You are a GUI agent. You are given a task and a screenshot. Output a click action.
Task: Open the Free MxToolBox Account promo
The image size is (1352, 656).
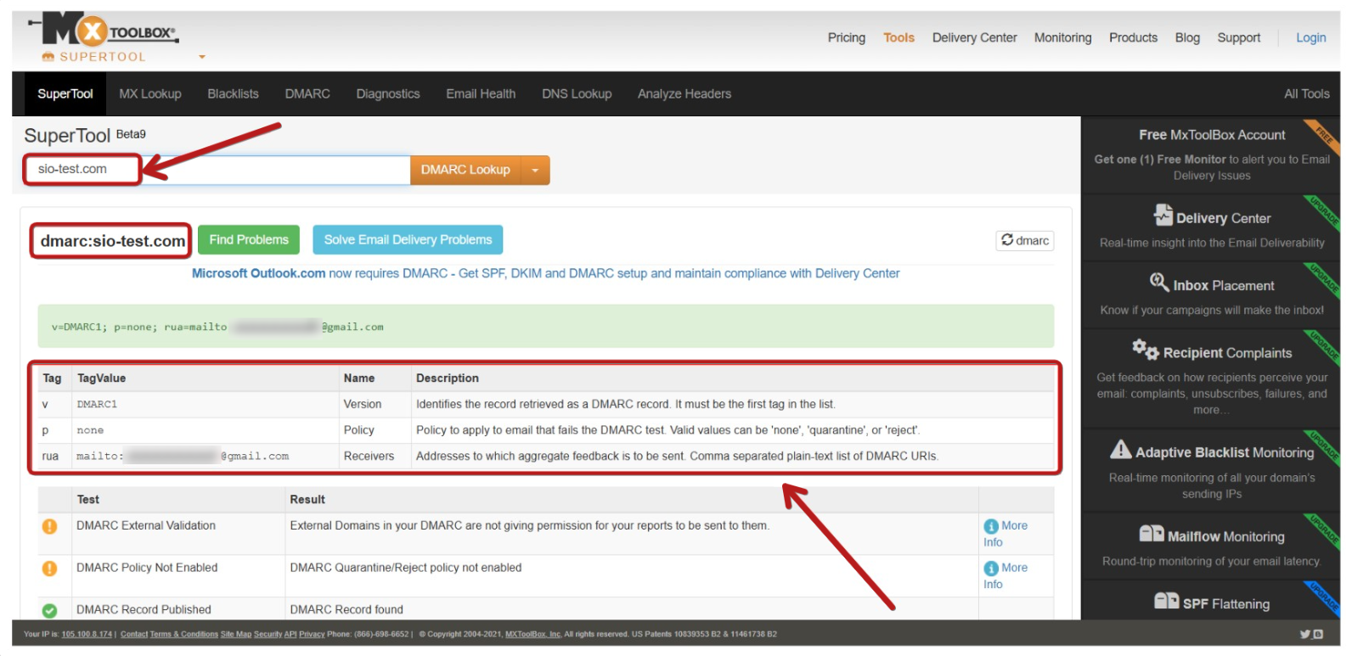tap(1212, 135)
